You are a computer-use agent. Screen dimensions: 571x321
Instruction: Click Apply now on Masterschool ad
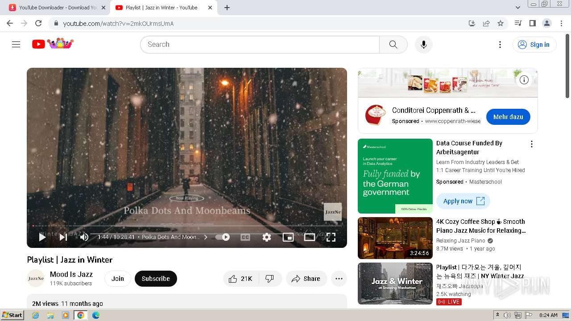[x=463, y=201]
